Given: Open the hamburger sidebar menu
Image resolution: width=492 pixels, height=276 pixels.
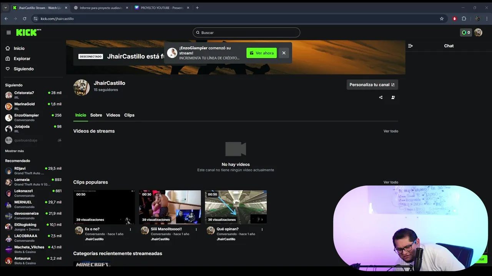Looking at the screenshot, I should pyautogui.click(x=8, y=33).
